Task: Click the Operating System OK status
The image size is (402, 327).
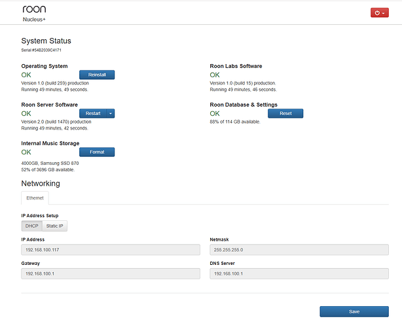Action: [26, 75]
